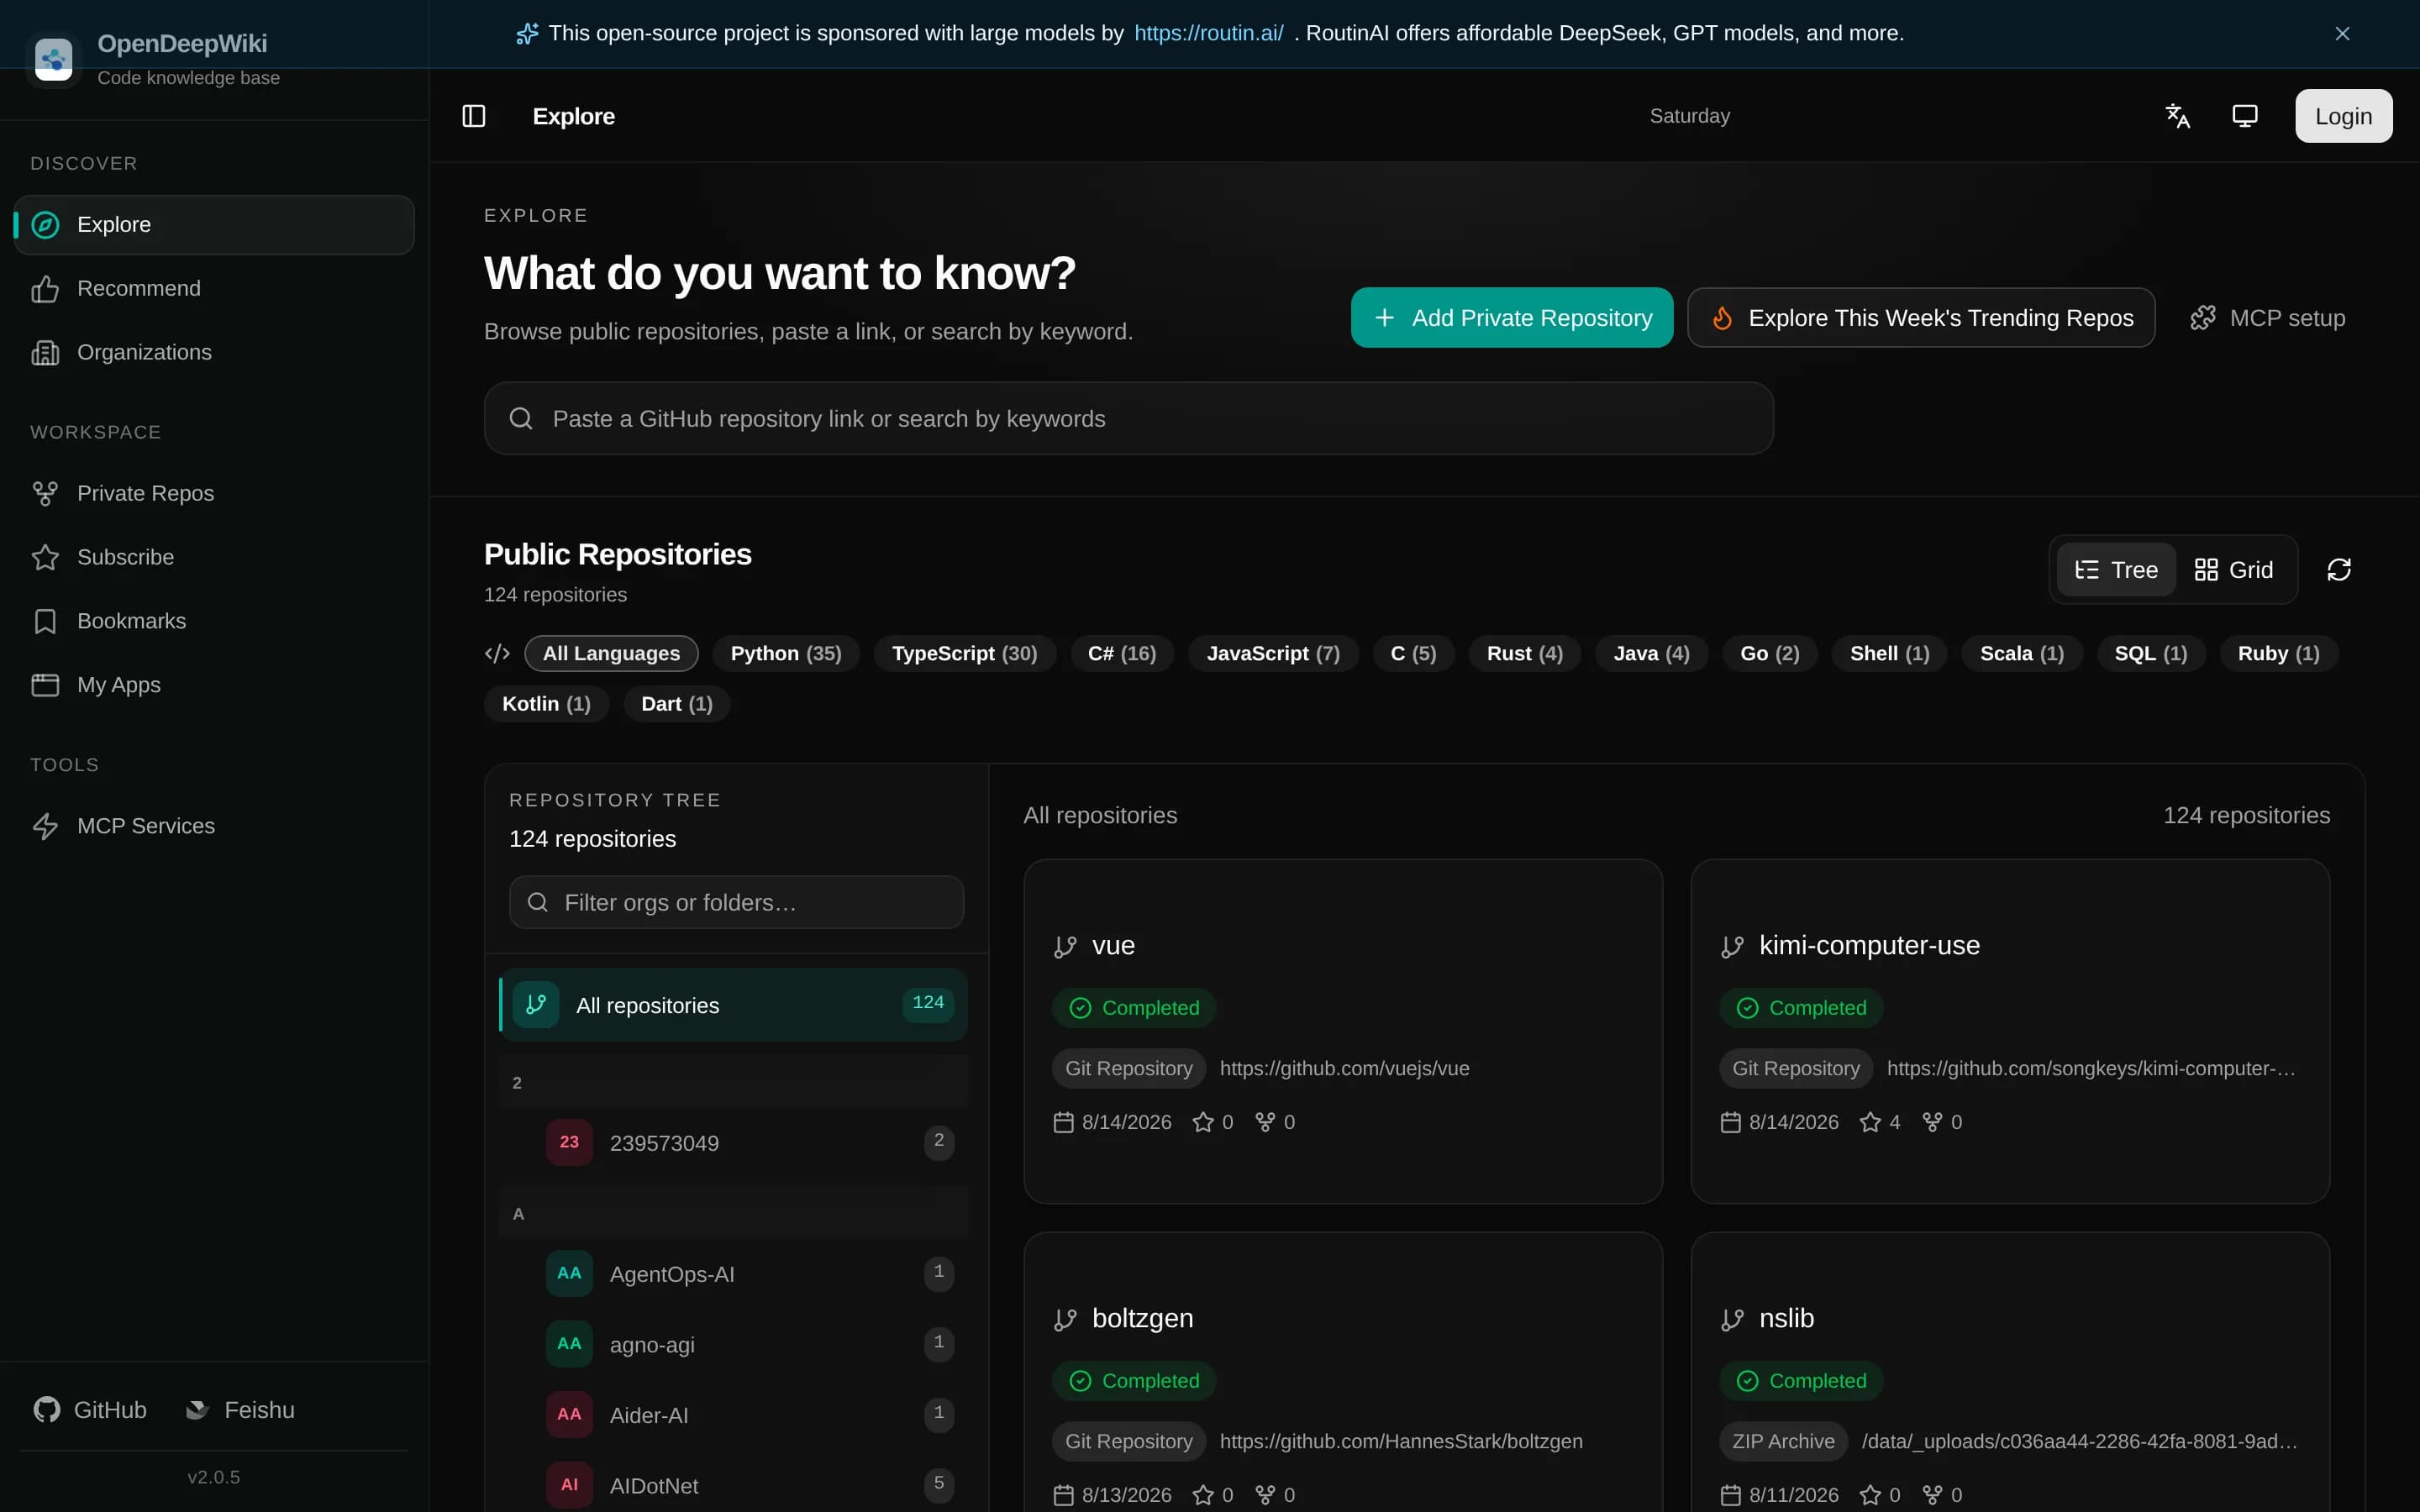Open MCP setup
The image size is (2420, 1512).
[2267, 318]
